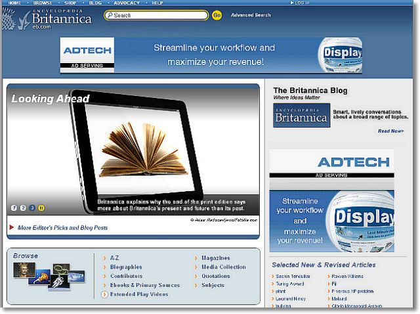Click the chevron beside Rowan Williams
This screenshot has width=420, height=314.
[329, 276]
